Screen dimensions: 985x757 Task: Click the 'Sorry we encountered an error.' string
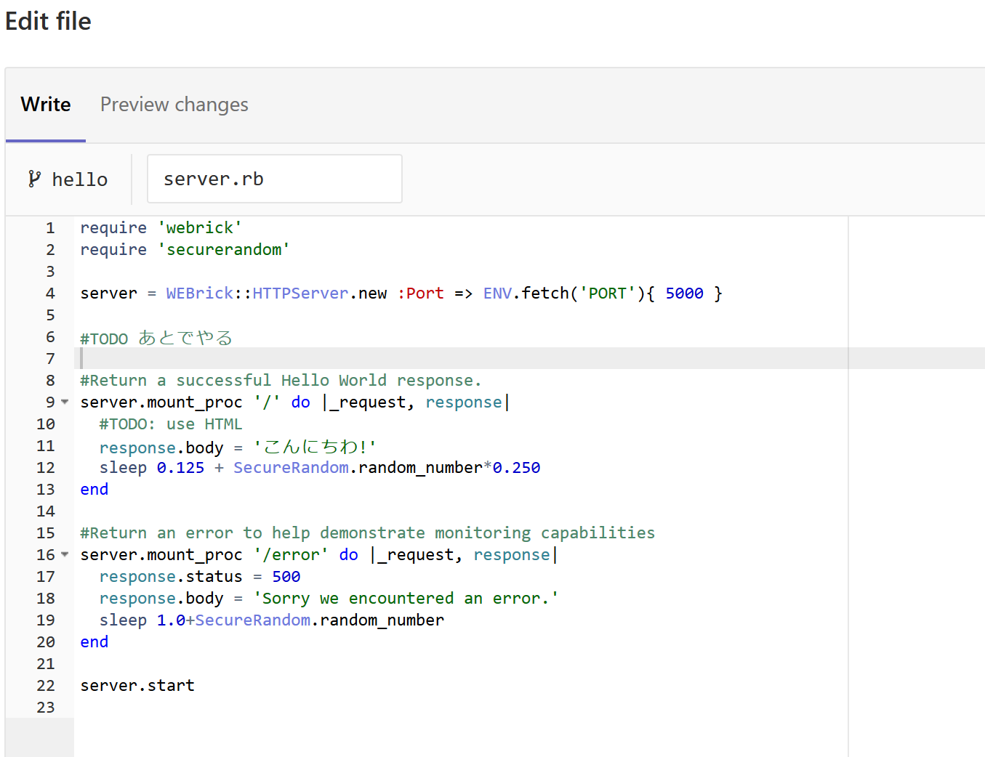point(406,598)
